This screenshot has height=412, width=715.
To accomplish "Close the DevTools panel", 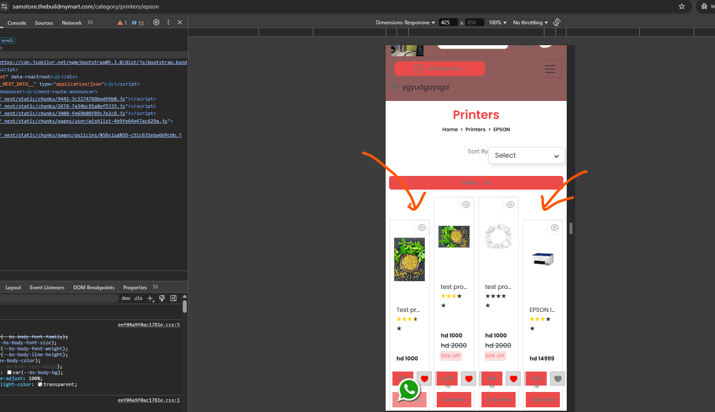I will [180, 22].
